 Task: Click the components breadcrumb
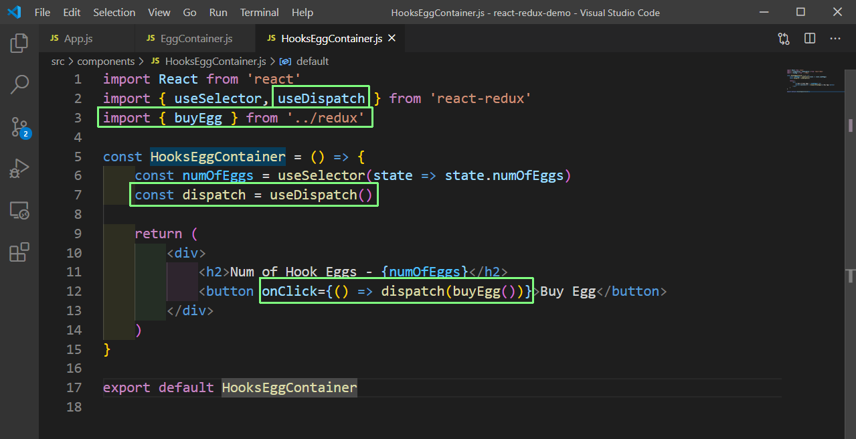[106, 62]
